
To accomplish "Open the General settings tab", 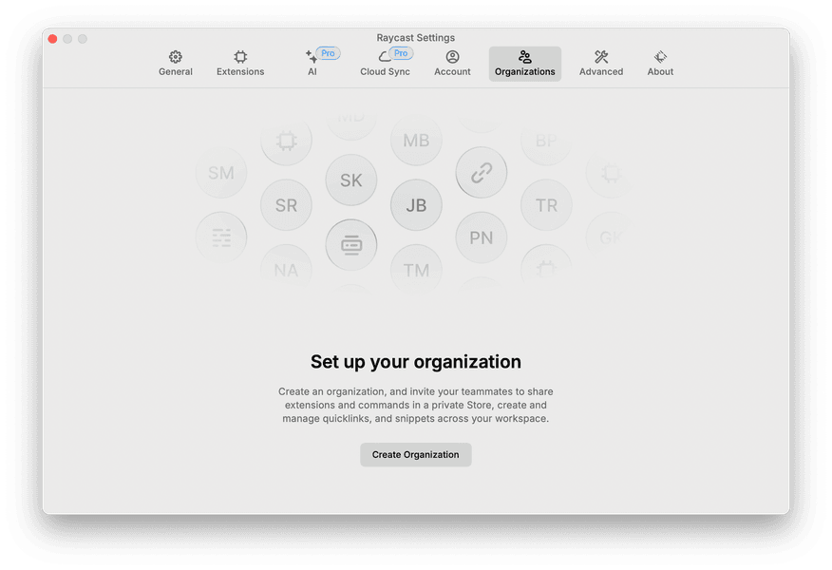I will pos(175,64).
